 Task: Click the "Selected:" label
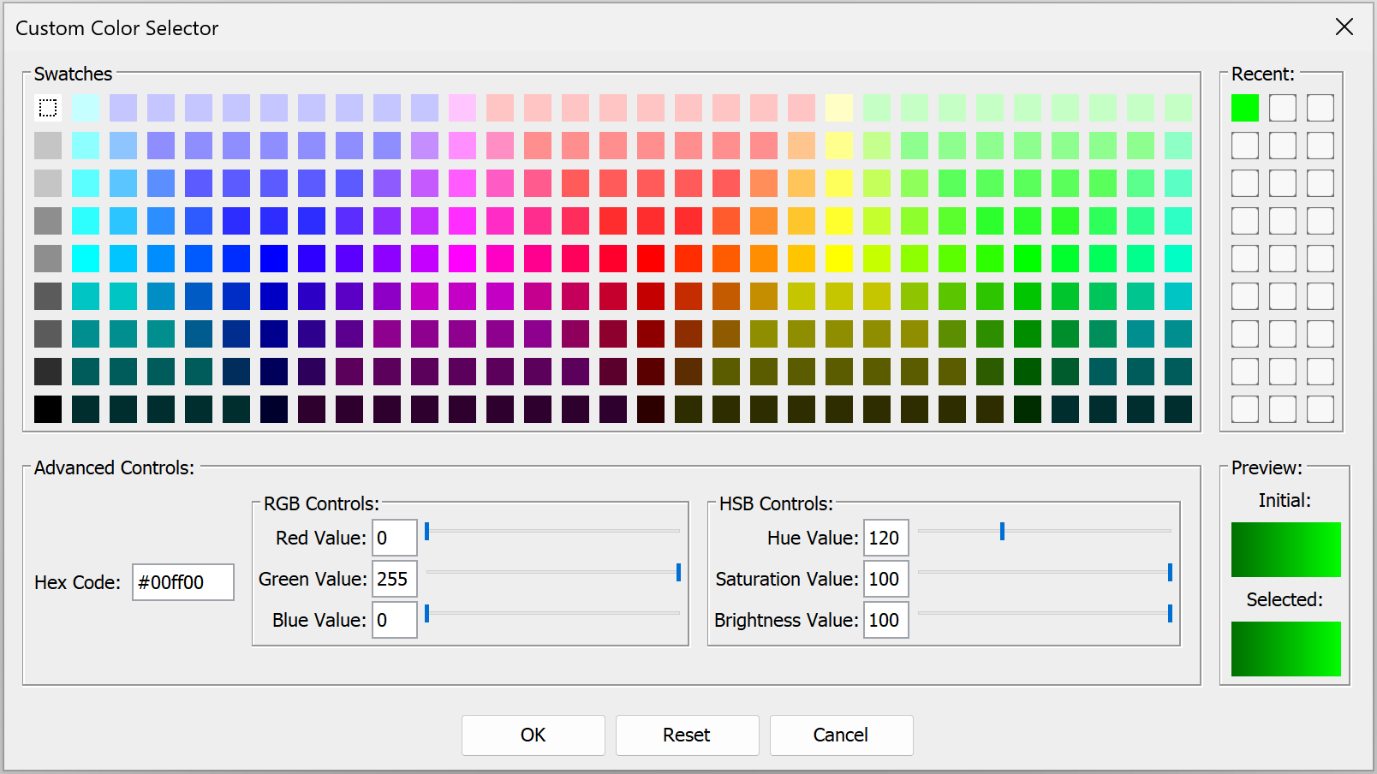[x=1285, y=599]
